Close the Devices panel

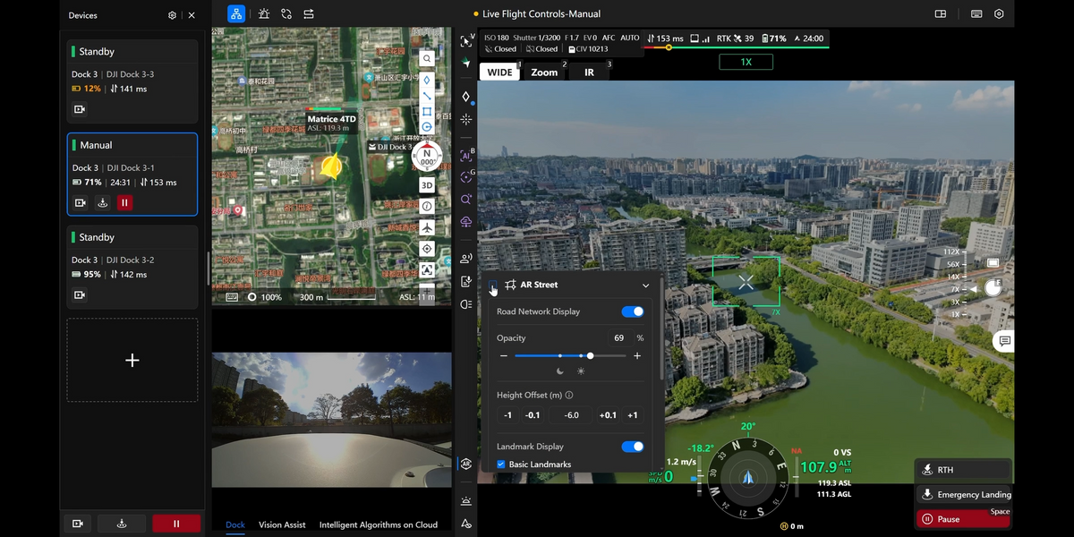pos(192,15)
